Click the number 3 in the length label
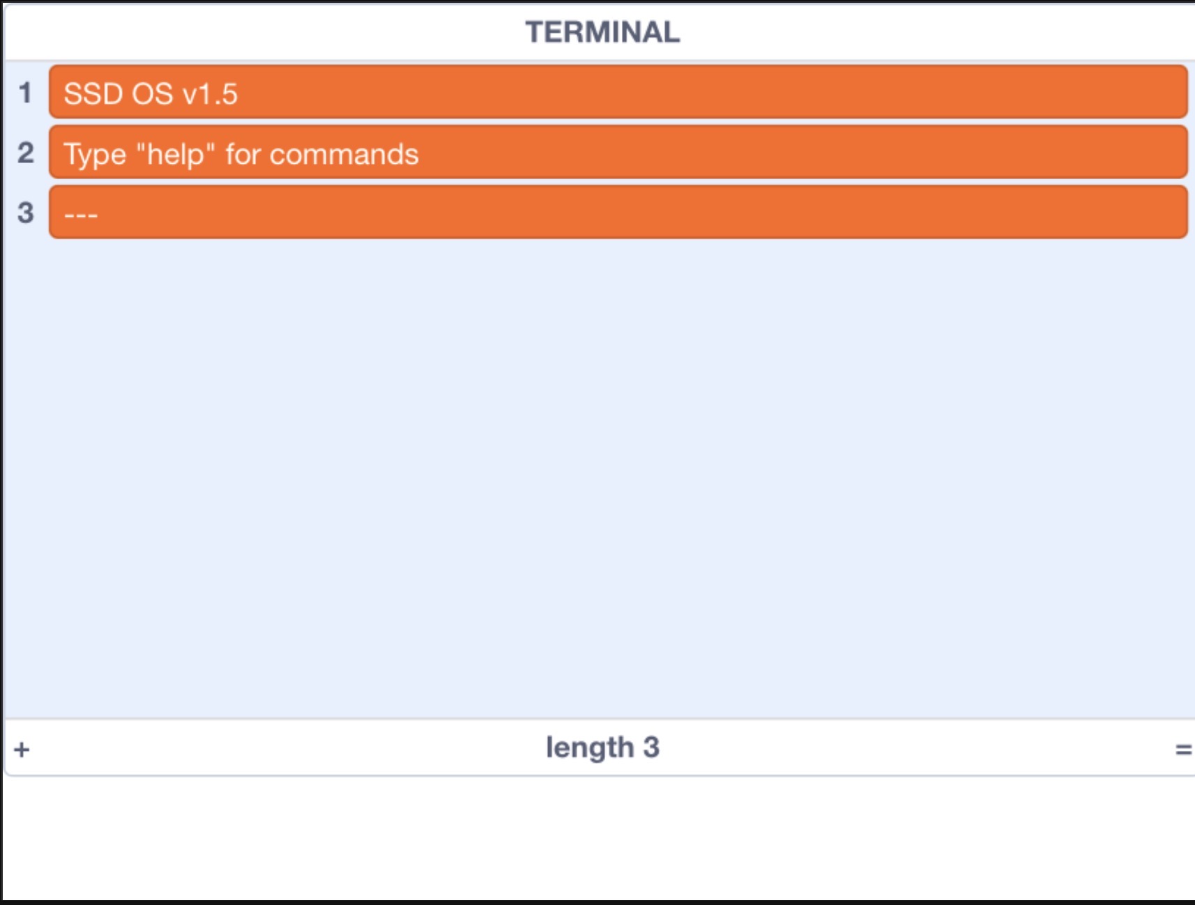This screenshot has width=1195, height=905. (x=651, y=747)
